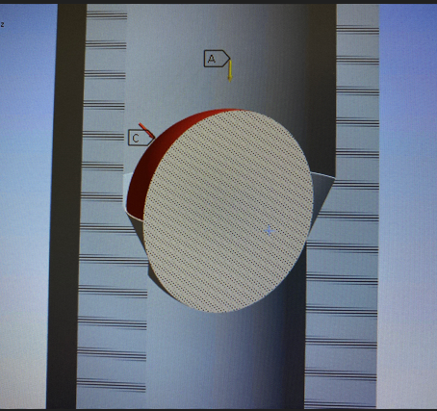This screenshot has width=437, height=411.
Task: Select the blue cross marker on hatched face
Action: pos(269,230)
